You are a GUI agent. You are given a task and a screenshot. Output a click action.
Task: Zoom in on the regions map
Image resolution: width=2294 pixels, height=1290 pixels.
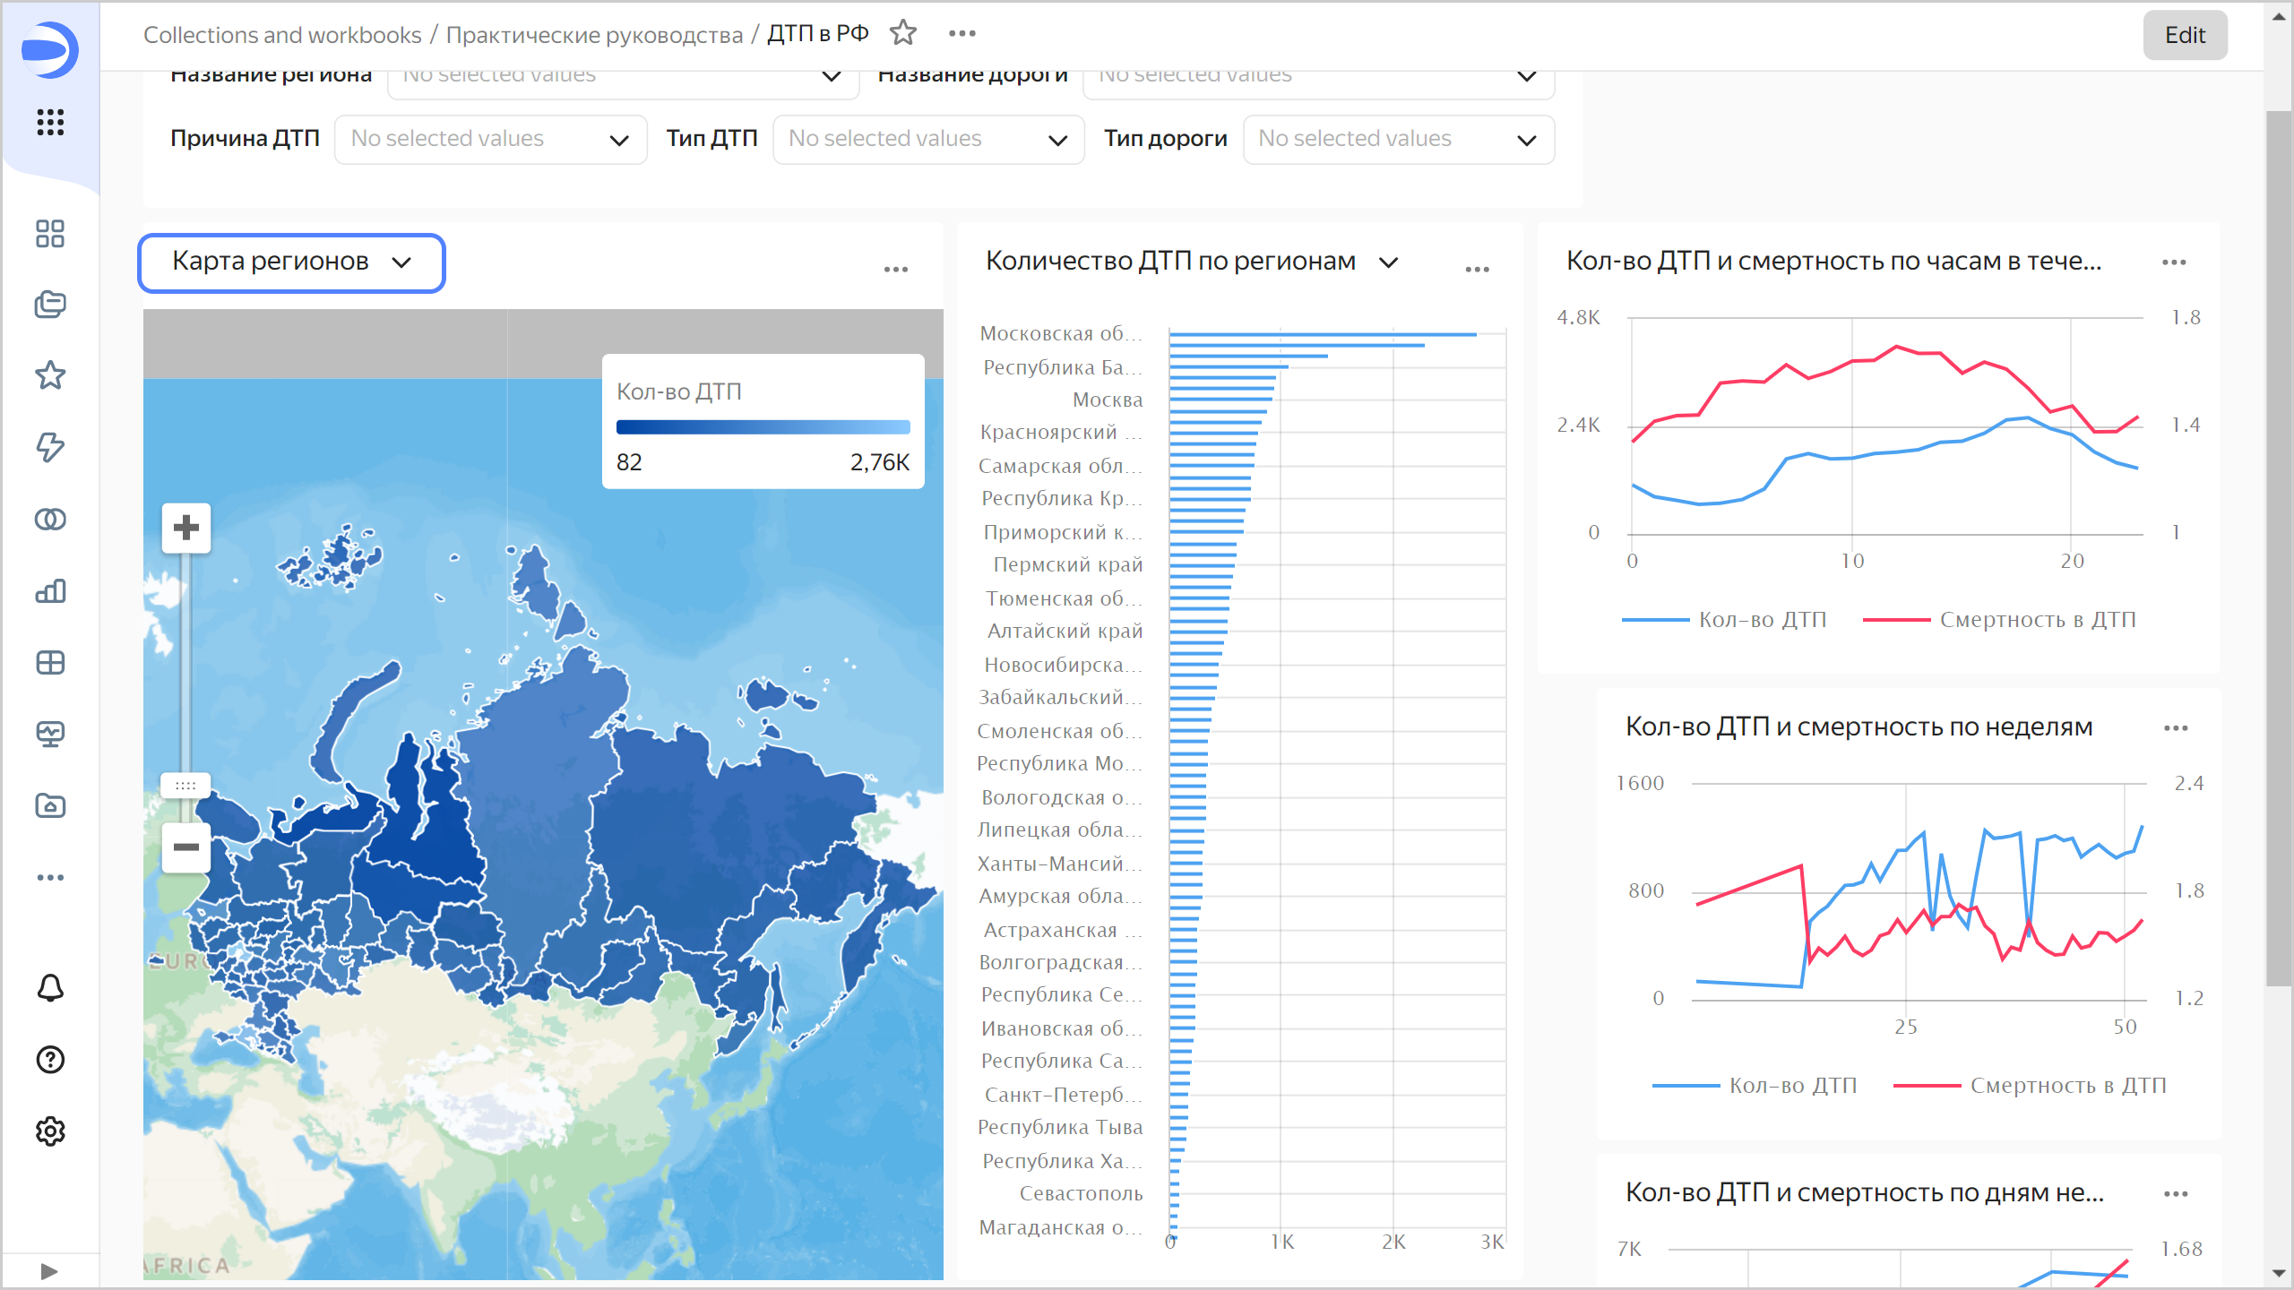[x=186, y=528]
